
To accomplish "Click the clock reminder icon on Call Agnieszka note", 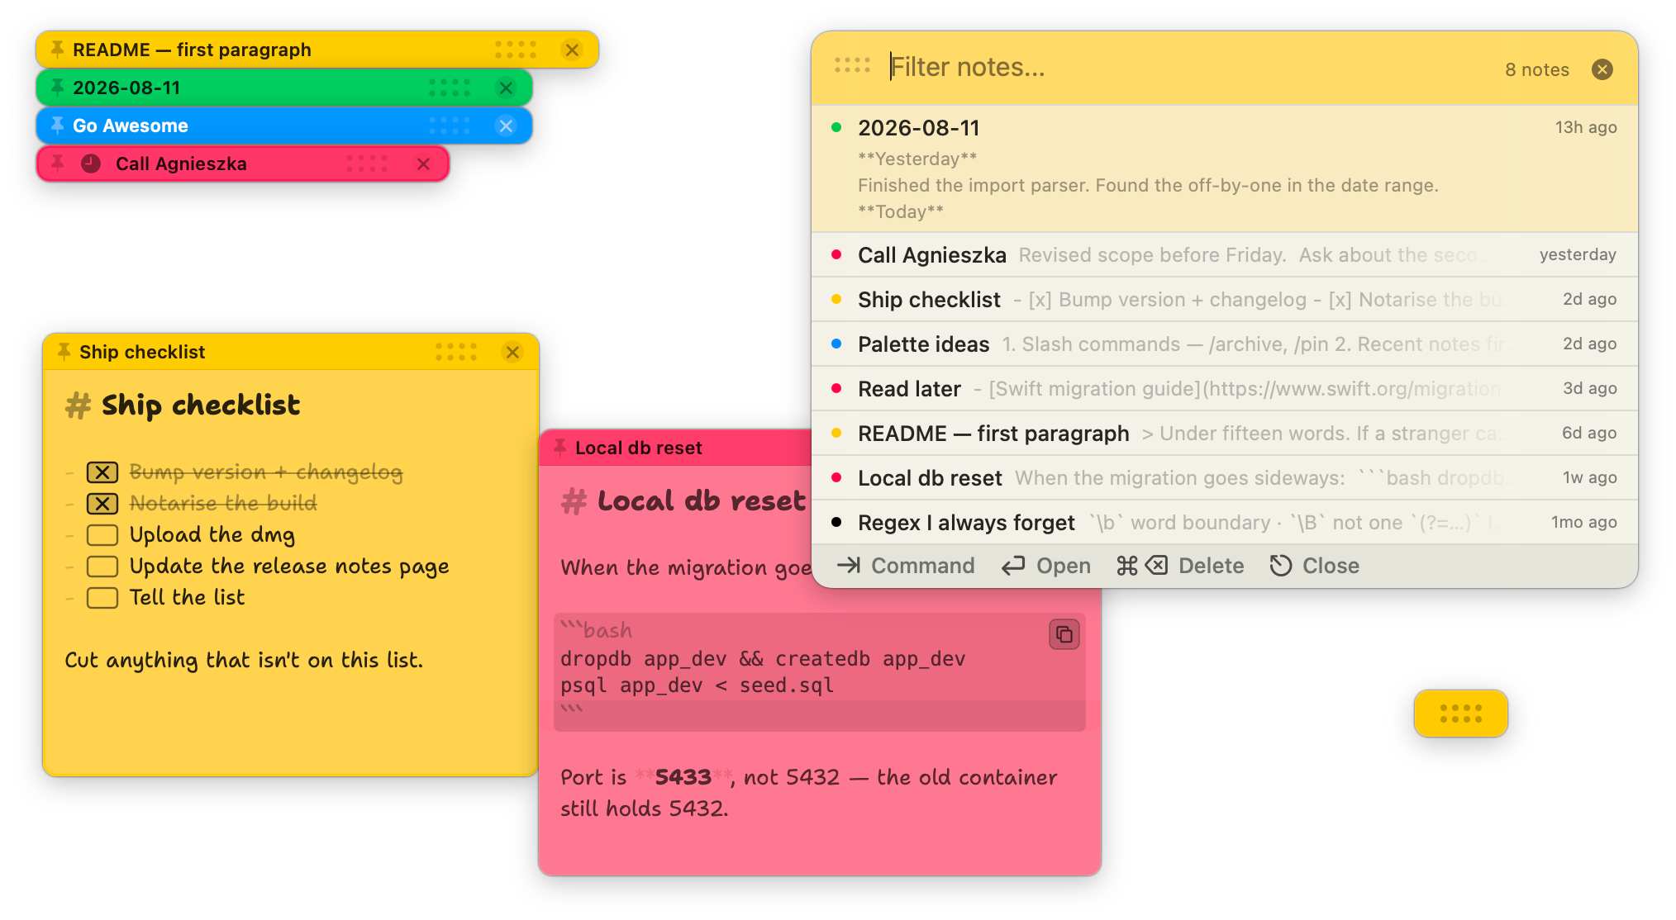I will 91,164.
